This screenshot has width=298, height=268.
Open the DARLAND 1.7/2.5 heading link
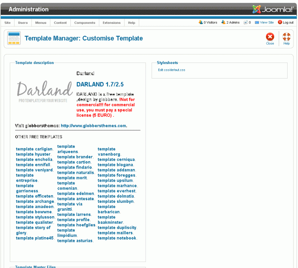(x=100, y=84)
